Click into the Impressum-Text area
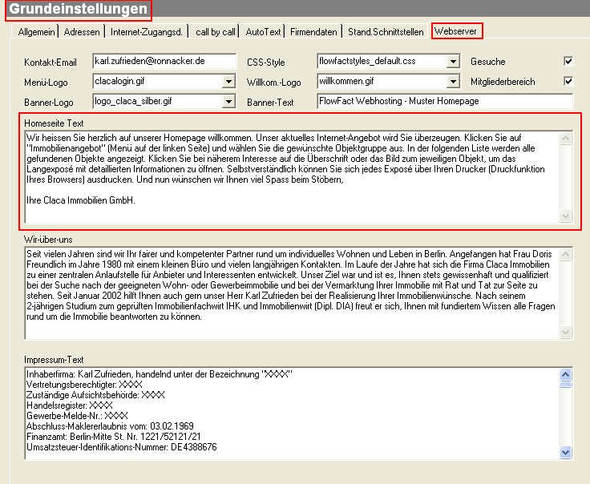The height and width of the screenshot is (484, 590). [292, 413]
